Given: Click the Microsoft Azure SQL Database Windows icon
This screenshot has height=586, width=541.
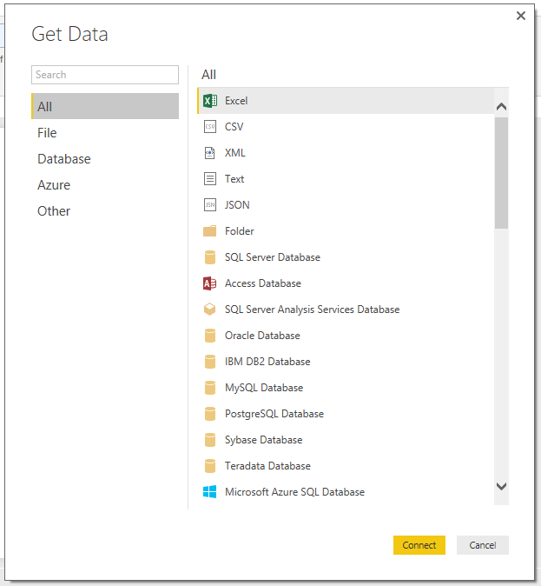Looking at the screenshot, I should [x=209, y=492].
